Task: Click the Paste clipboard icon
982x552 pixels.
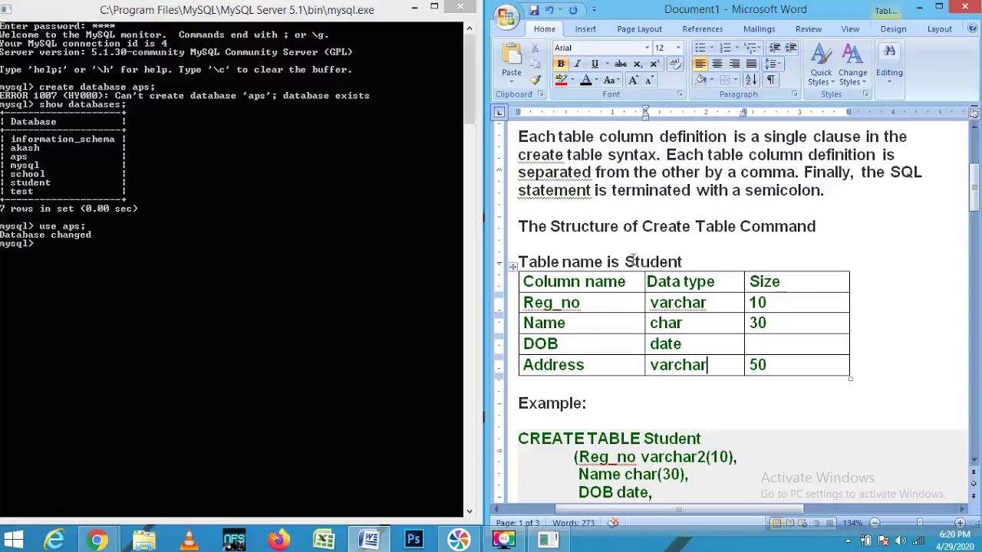Action: tap(512, 54)
